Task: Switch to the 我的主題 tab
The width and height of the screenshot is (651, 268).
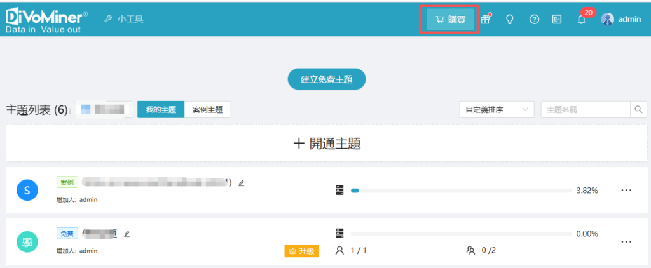Action: pos(161,109)
